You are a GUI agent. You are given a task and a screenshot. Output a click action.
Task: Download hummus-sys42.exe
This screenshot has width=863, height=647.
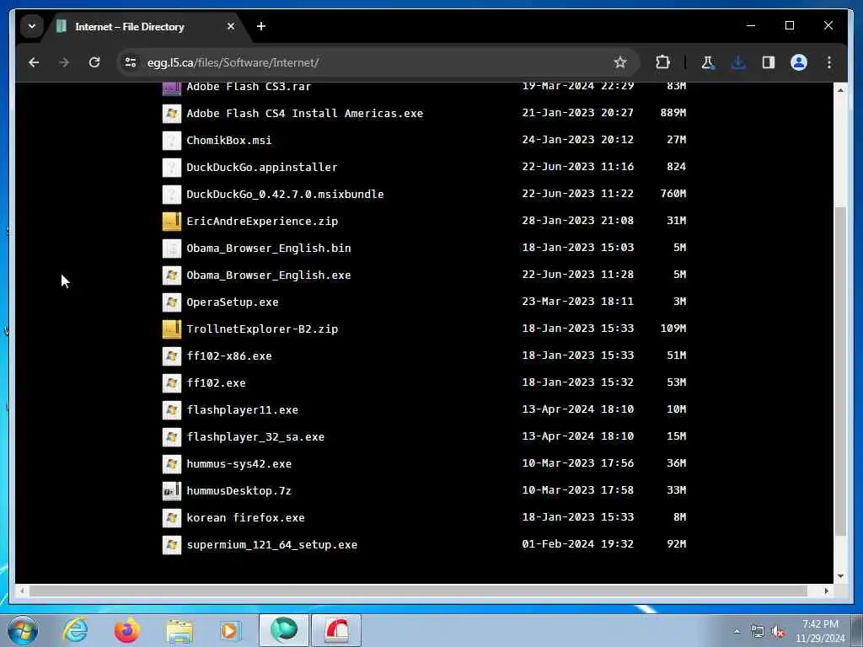239,464
